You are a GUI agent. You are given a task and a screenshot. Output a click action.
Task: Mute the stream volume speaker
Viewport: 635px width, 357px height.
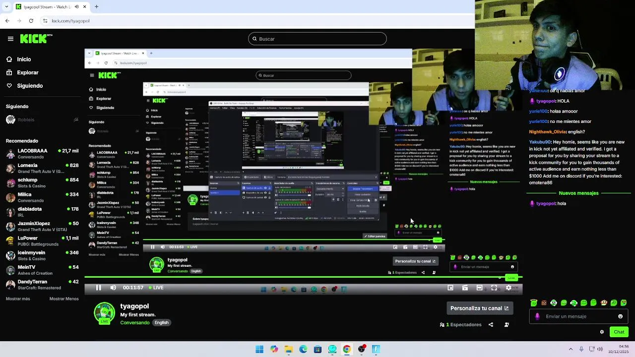coord(113,288)
